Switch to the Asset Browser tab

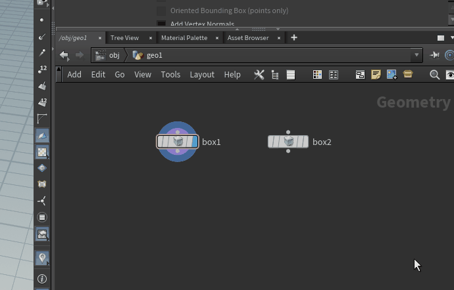(x=247, y=38)
